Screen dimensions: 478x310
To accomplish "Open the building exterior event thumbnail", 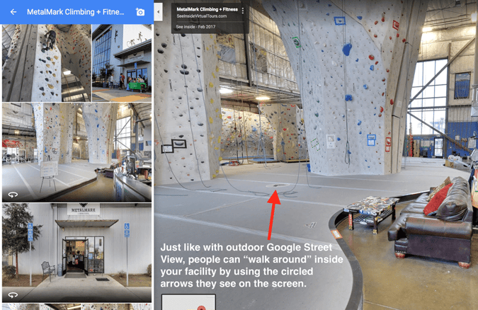I will coord(122,63).
